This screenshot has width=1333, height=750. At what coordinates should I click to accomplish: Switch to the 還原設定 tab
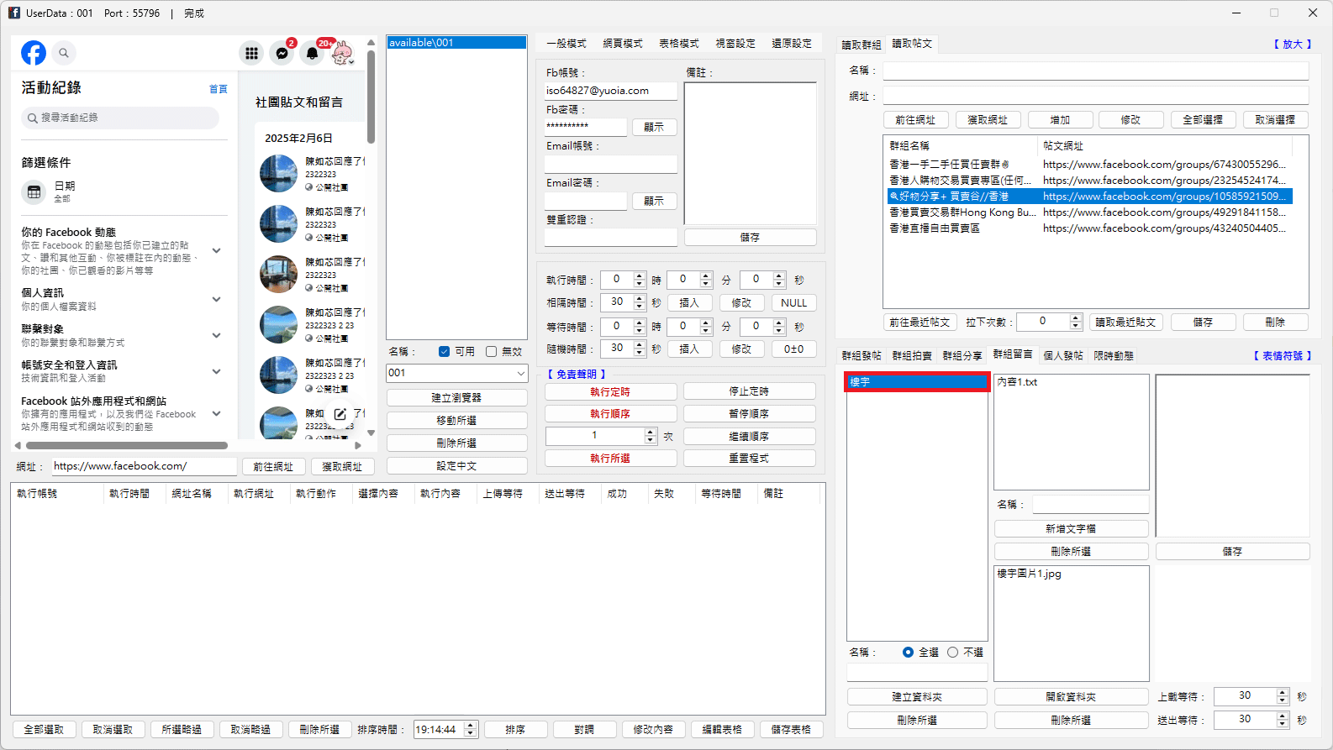point(792,44)
